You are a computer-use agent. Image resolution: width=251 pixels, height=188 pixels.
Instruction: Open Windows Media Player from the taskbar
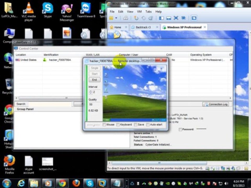click(x=48, y=183)
